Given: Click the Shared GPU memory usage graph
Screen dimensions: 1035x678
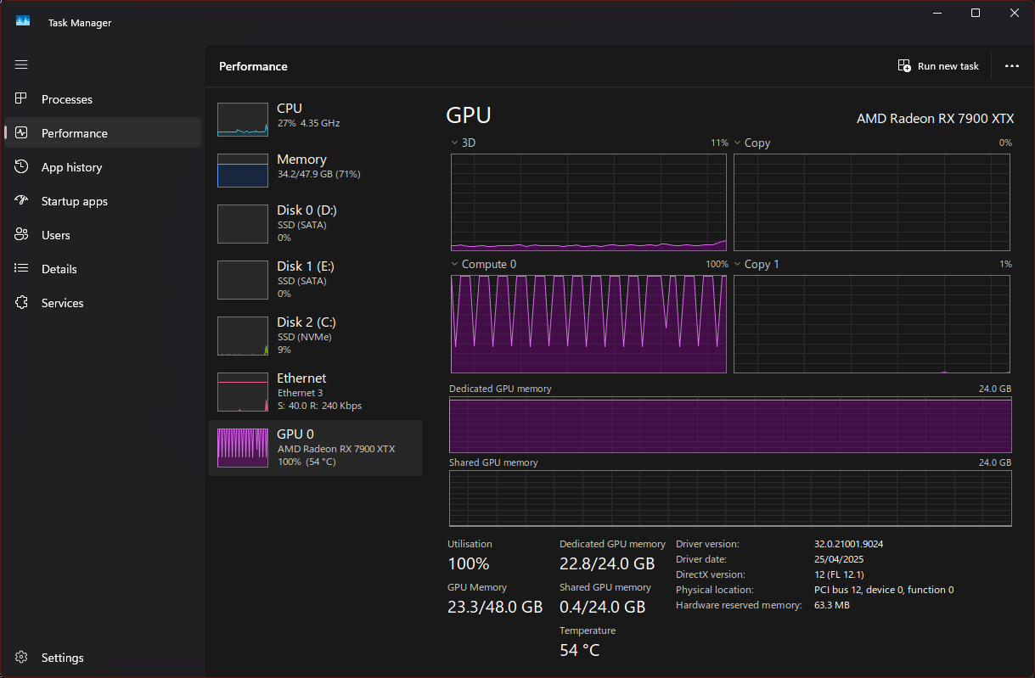Looking at the screenshot, I should pos(730,499).
